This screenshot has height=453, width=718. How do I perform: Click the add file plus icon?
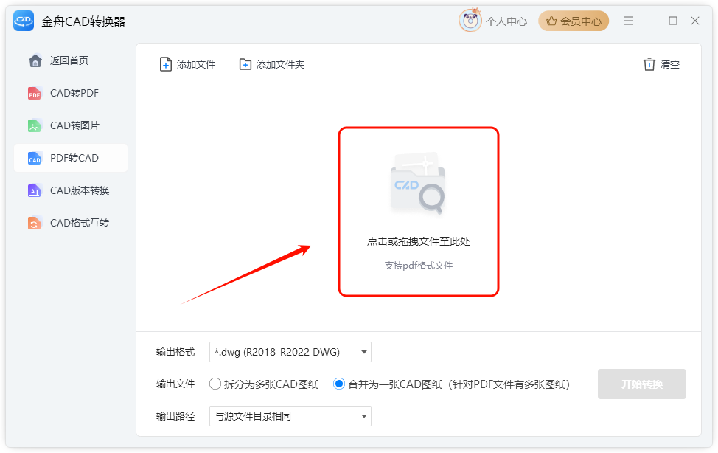coord(166,64)
